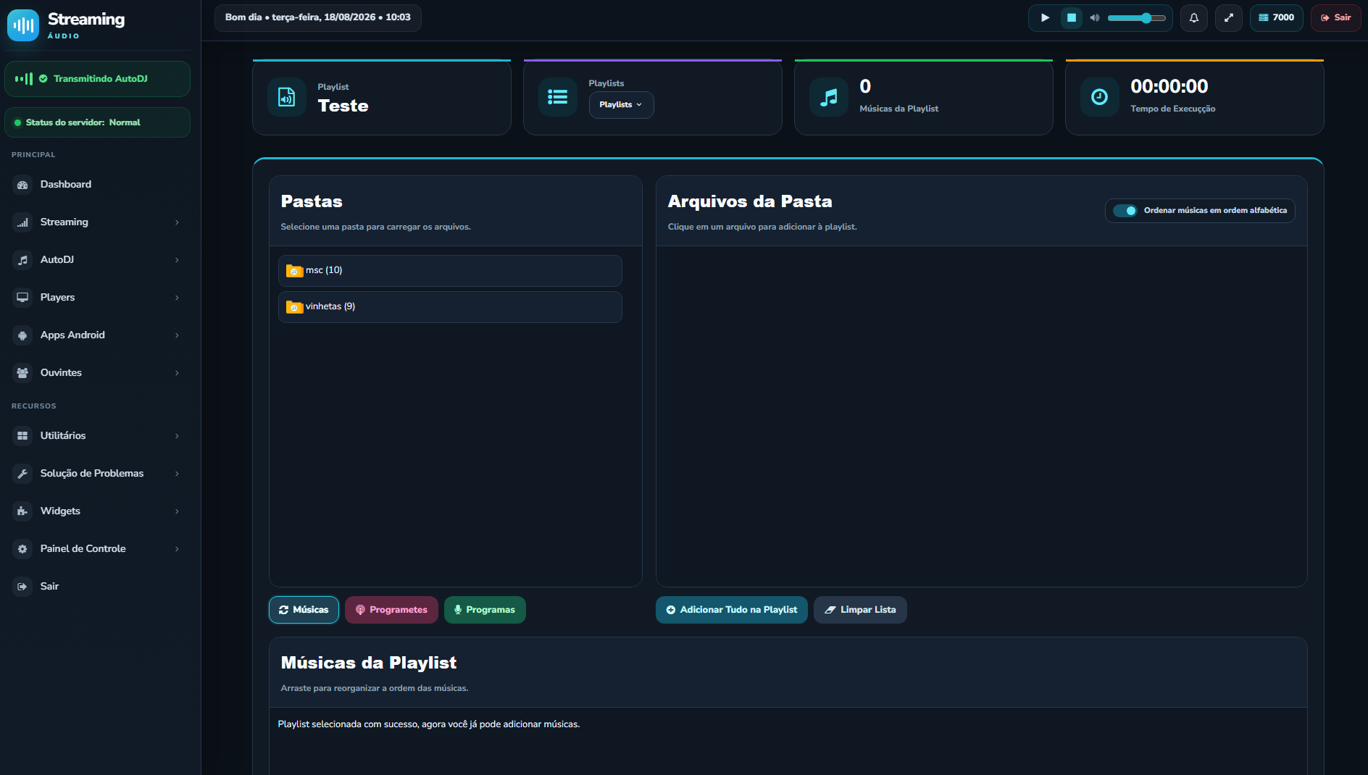
Task: Click Sair in the sidebar
Action: 97,586
